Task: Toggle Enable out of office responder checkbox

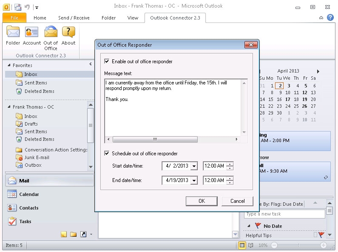Action: (107, 61)
